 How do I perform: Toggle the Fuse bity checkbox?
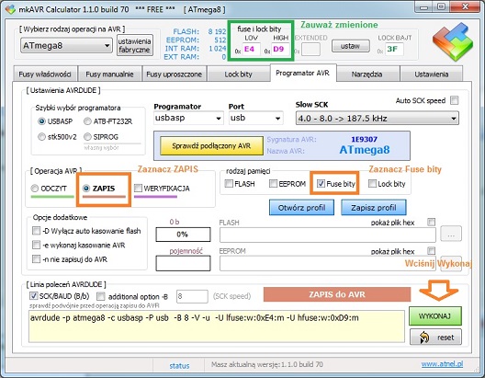pyautogui.click(x=321, y=184)
